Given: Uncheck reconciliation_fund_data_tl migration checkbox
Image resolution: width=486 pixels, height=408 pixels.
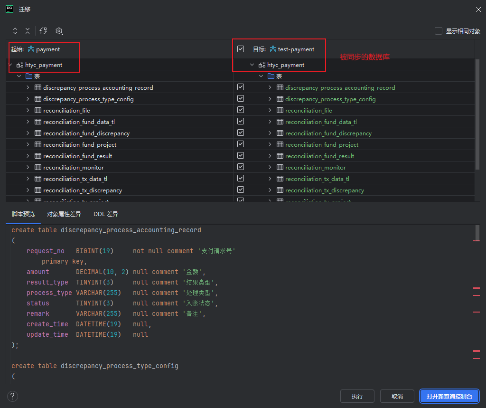Looking at the screenshot, I should [x=241, y=121].
